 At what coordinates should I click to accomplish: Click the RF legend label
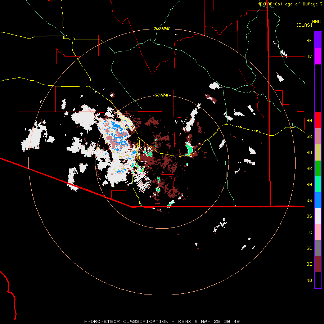[x=309, y=40]
